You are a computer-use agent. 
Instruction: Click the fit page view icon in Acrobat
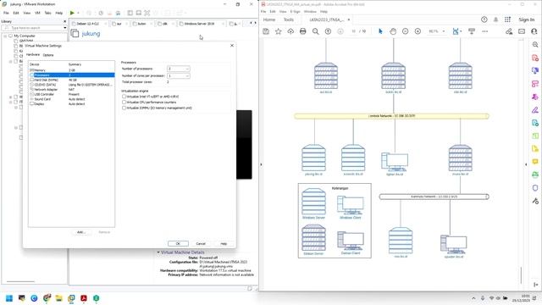(456, 31)
